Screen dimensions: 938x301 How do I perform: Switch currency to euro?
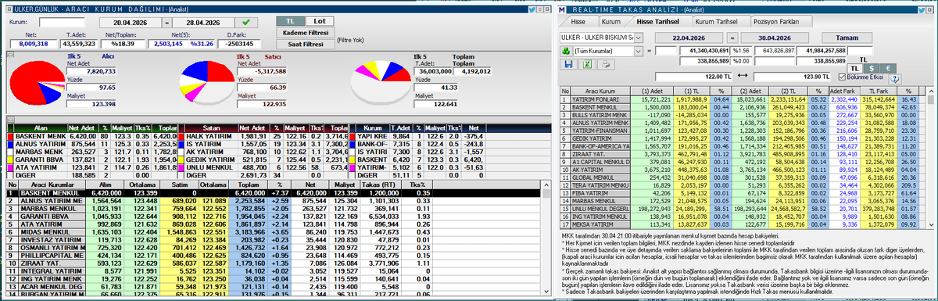888,68
